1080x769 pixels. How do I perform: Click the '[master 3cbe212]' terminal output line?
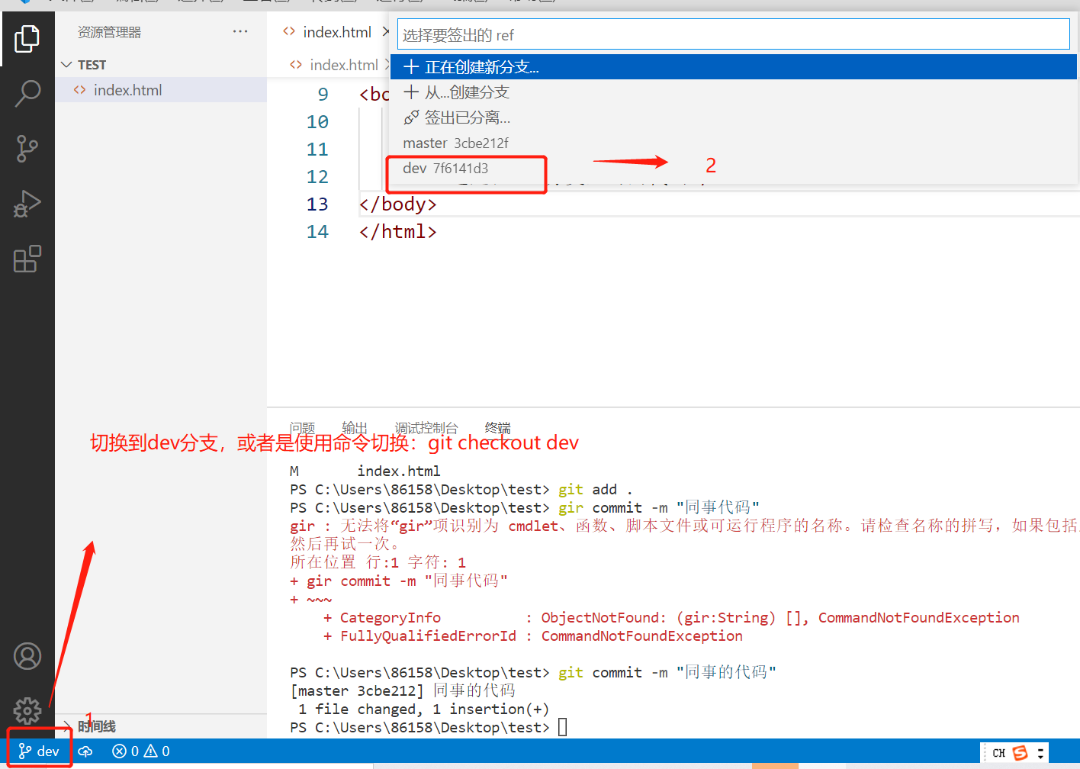403,690
